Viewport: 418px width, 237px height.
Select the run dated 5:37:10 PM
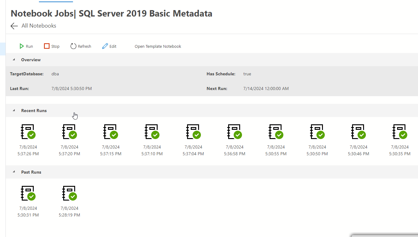[x=152, y=132]
